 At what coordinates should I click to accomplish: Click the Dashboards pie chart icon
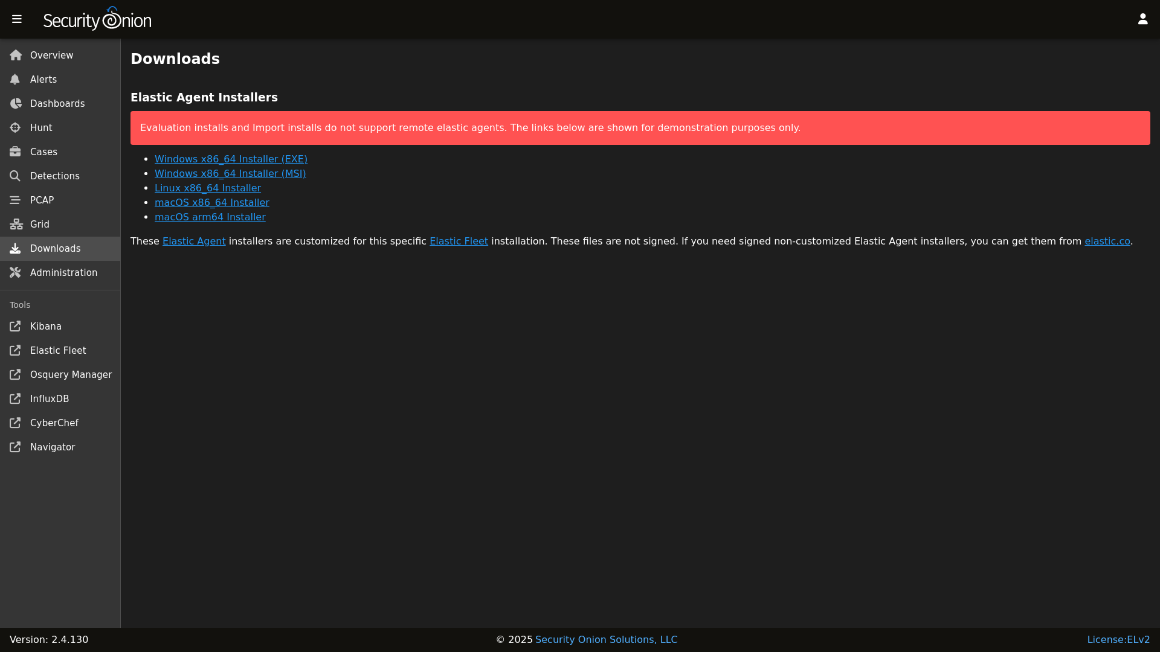point(15,104)
